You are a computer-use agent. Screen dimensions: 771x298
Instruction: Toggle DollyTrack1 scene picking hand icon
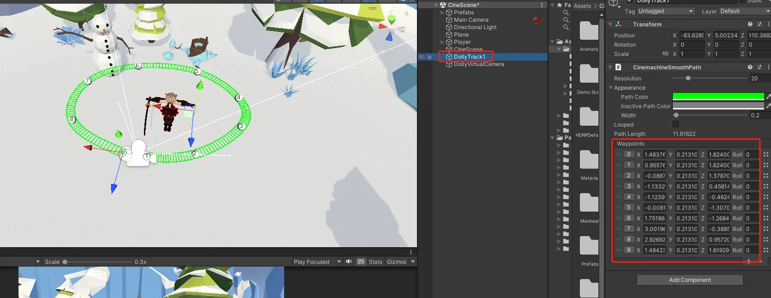pos(429,57)
